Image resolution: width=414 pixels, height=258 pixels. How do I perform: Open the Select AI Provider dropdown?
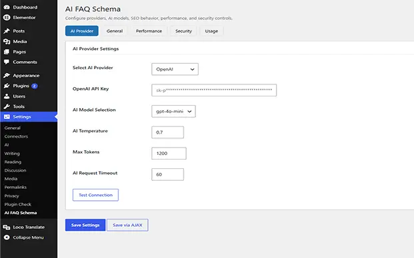pyautogui.click(x=175, y=69)
